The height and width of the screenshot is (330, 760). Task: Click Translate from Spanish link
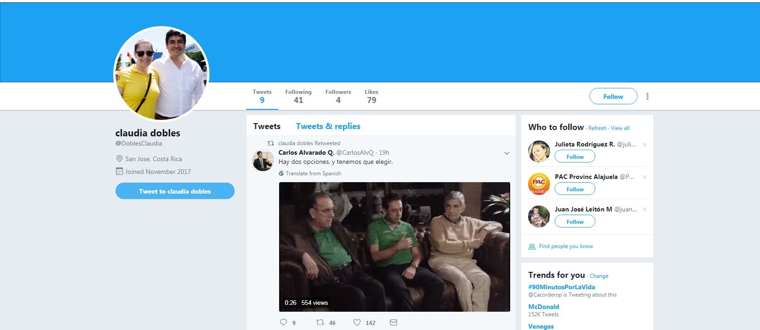[x=313, y=173]
